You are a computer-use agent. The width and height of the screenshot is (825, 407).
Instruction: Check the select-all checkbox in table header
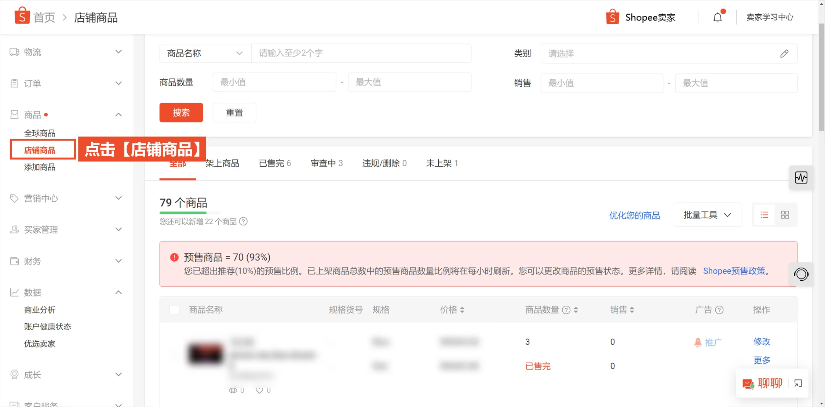click(174, 309)
